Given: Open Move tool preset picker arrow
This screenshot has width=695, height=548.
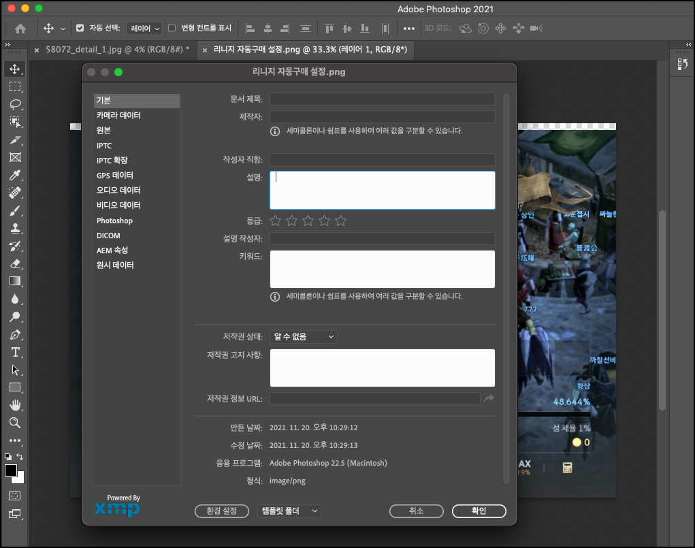Looking at the screenshot, I should pos(63,29).
